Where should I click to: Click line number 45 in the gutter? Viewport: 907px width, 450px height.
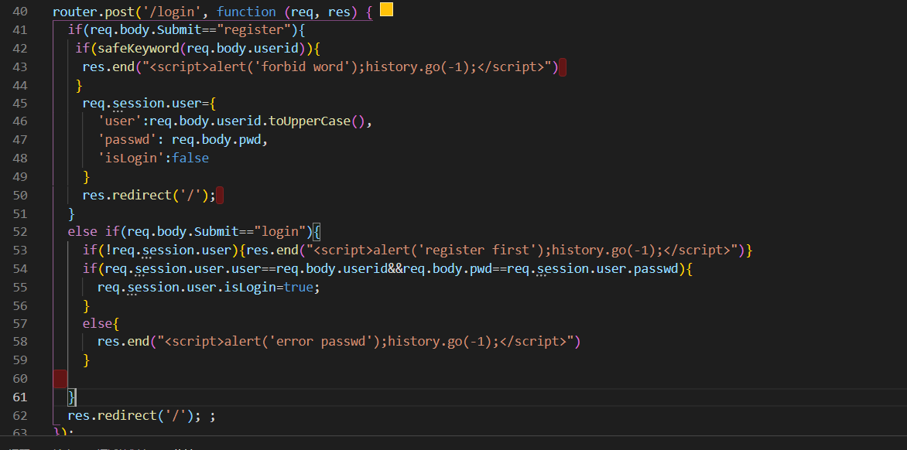tap(19, 104)
